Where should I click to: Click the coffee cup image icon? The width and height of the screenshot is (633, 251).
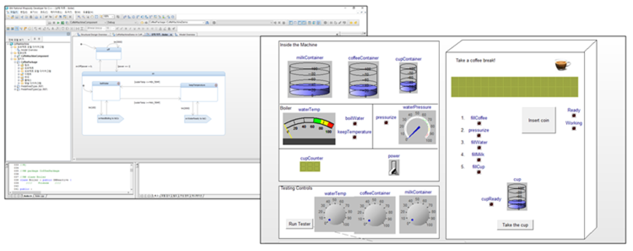(562, 65)
